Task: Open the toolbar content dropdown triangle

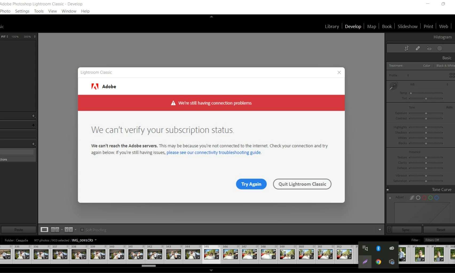Action: 380,230
